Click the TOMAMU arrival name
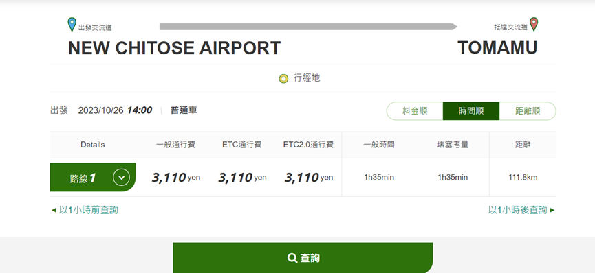 point(497,48)
